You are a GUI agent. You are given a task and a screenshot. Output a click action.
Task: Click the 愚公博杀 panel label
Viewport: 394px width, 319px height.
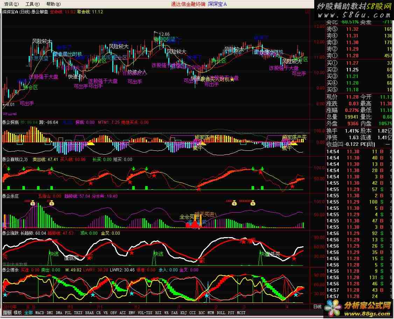10,270
